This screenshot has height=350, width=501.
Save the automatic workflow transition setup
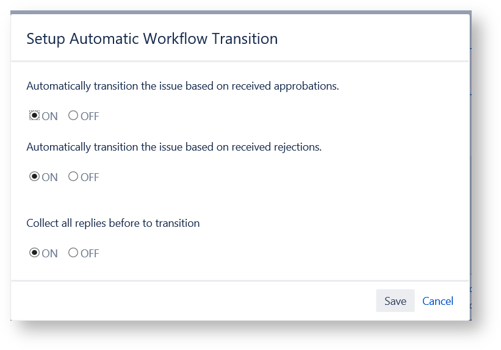click(395, 301)
